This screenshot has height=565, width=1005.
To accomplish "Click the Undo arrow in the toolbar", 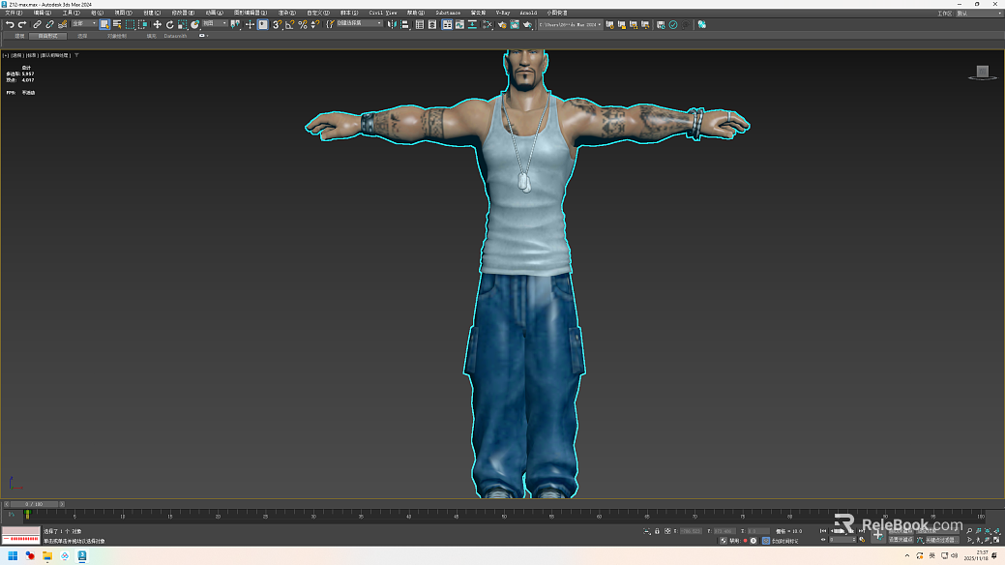I will coord(10,24).
